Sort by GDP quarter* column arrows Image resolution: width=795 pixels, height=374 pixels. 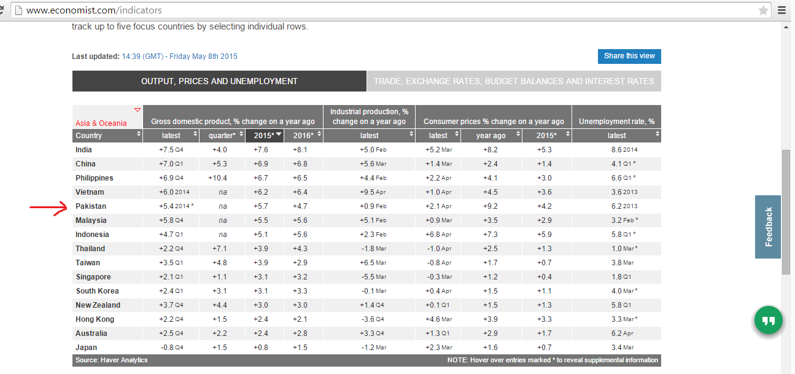tap(240, 135)
